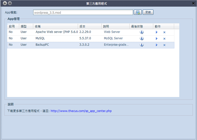Image resolution: width=197 pixels, height=140 pixels.
Task: Click 'User' type cell in MySQL row
Action: pyautogui.click(x=24, y=38)
